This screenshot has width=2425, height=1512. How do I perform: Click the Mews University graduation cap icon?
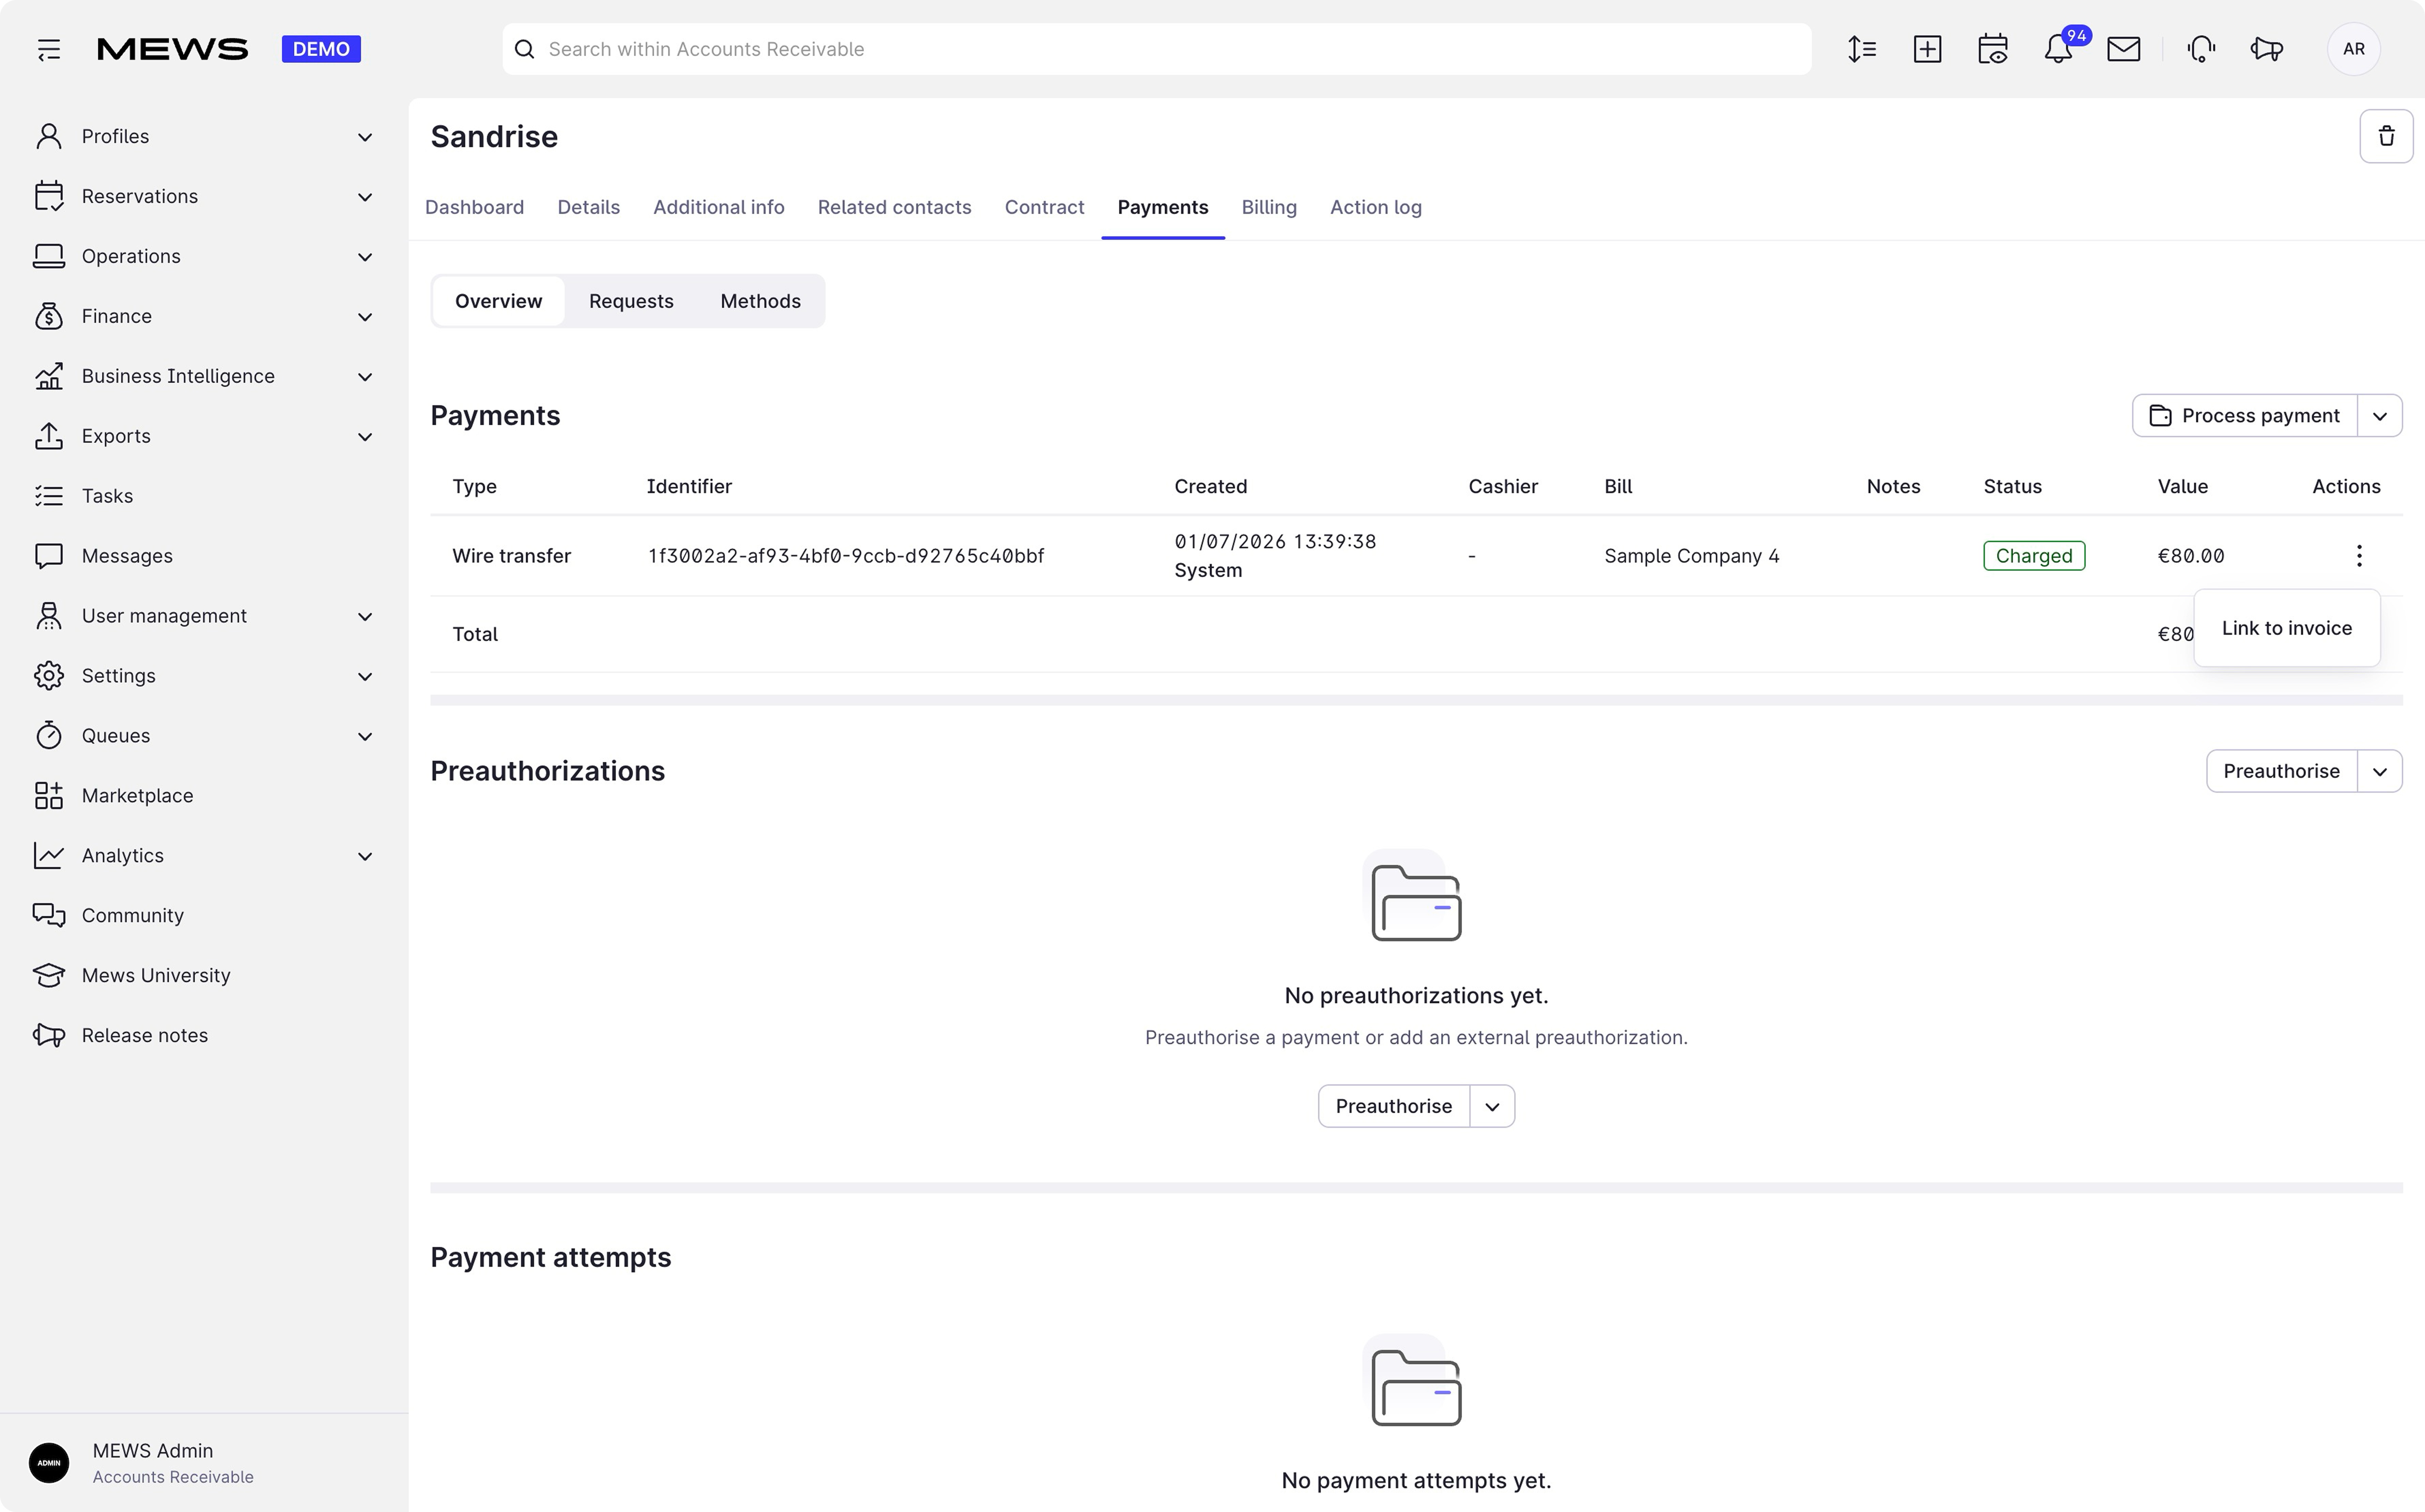[49, 976]
